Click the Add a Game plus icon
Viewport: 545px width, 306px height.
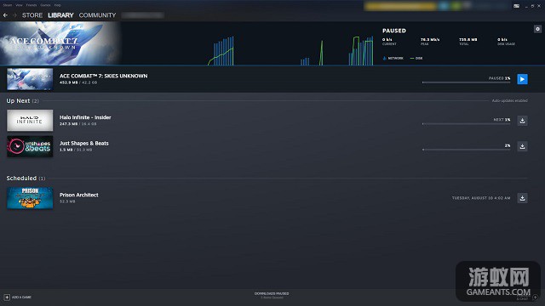[x=7, y=297]
